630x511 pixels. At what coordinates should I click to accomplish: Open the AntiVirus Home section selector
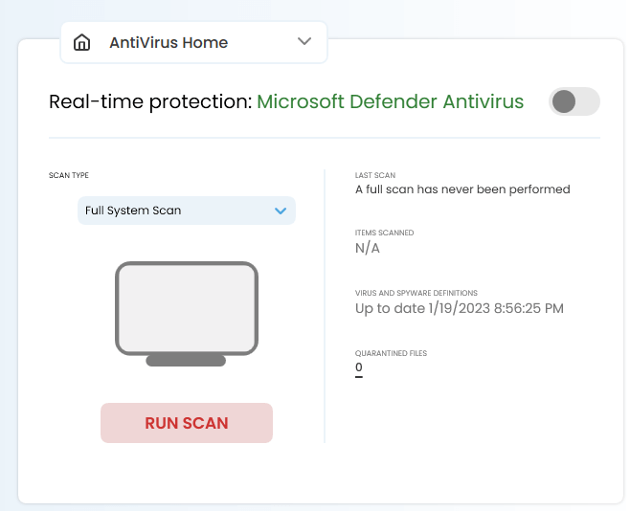click(193, 42)
